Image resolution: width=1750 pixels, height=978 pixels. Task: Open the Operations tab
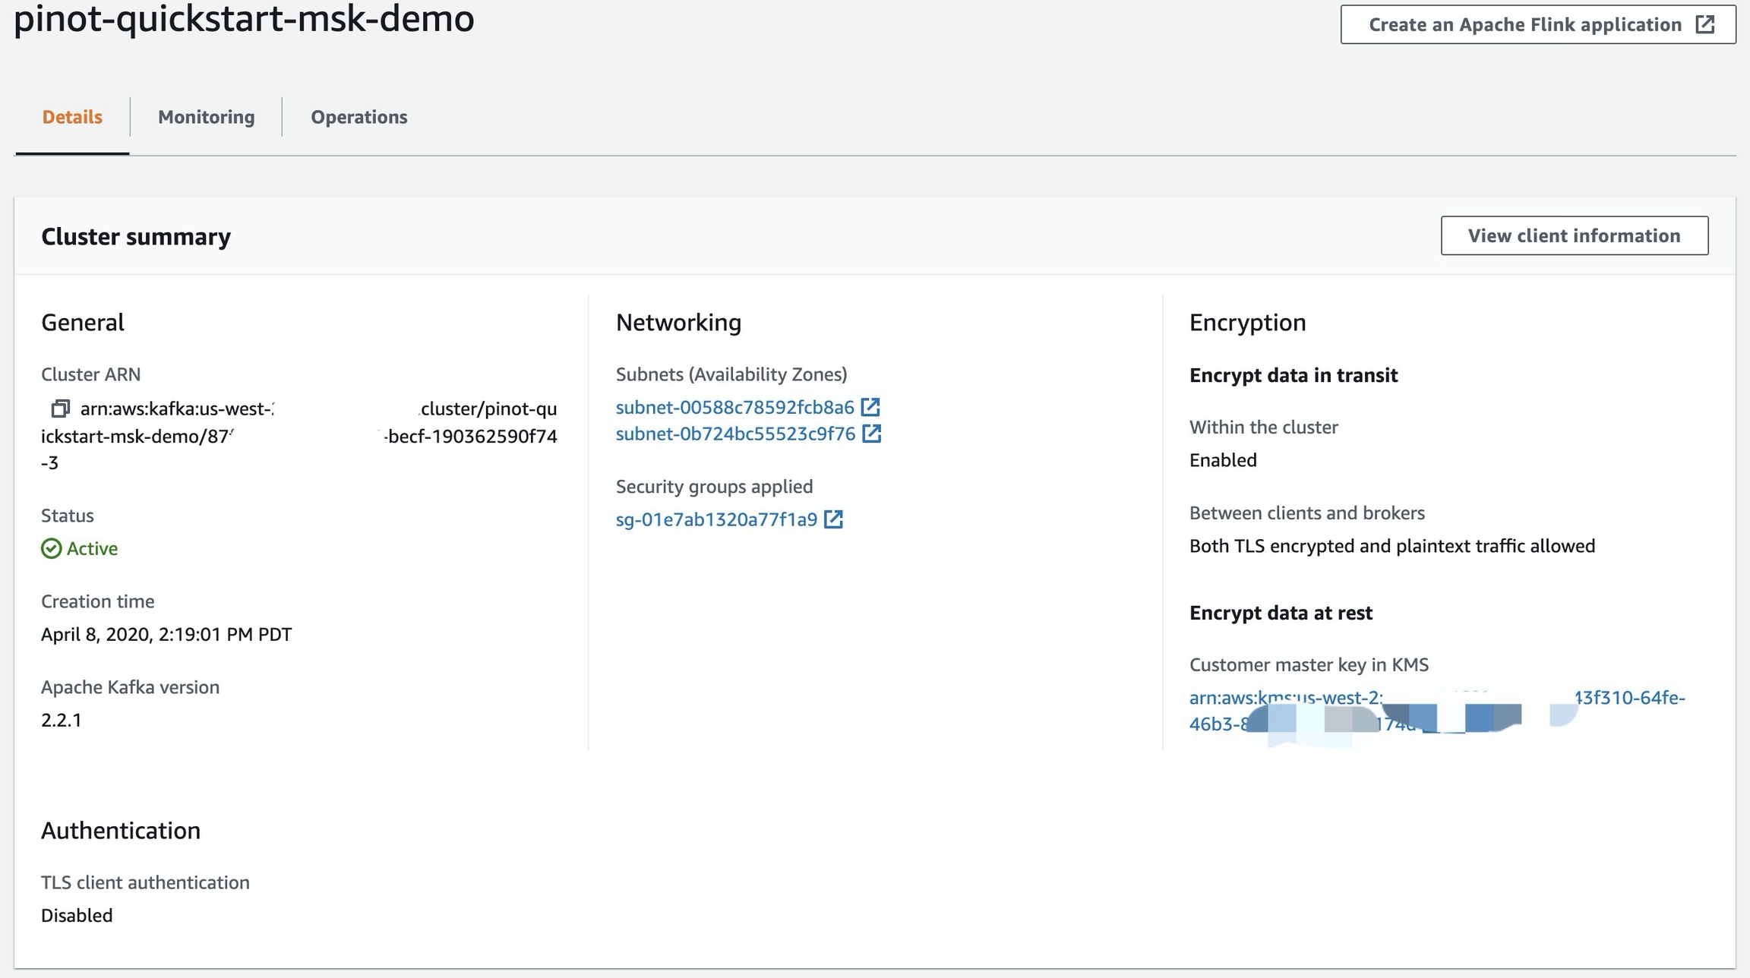(359, 117)
